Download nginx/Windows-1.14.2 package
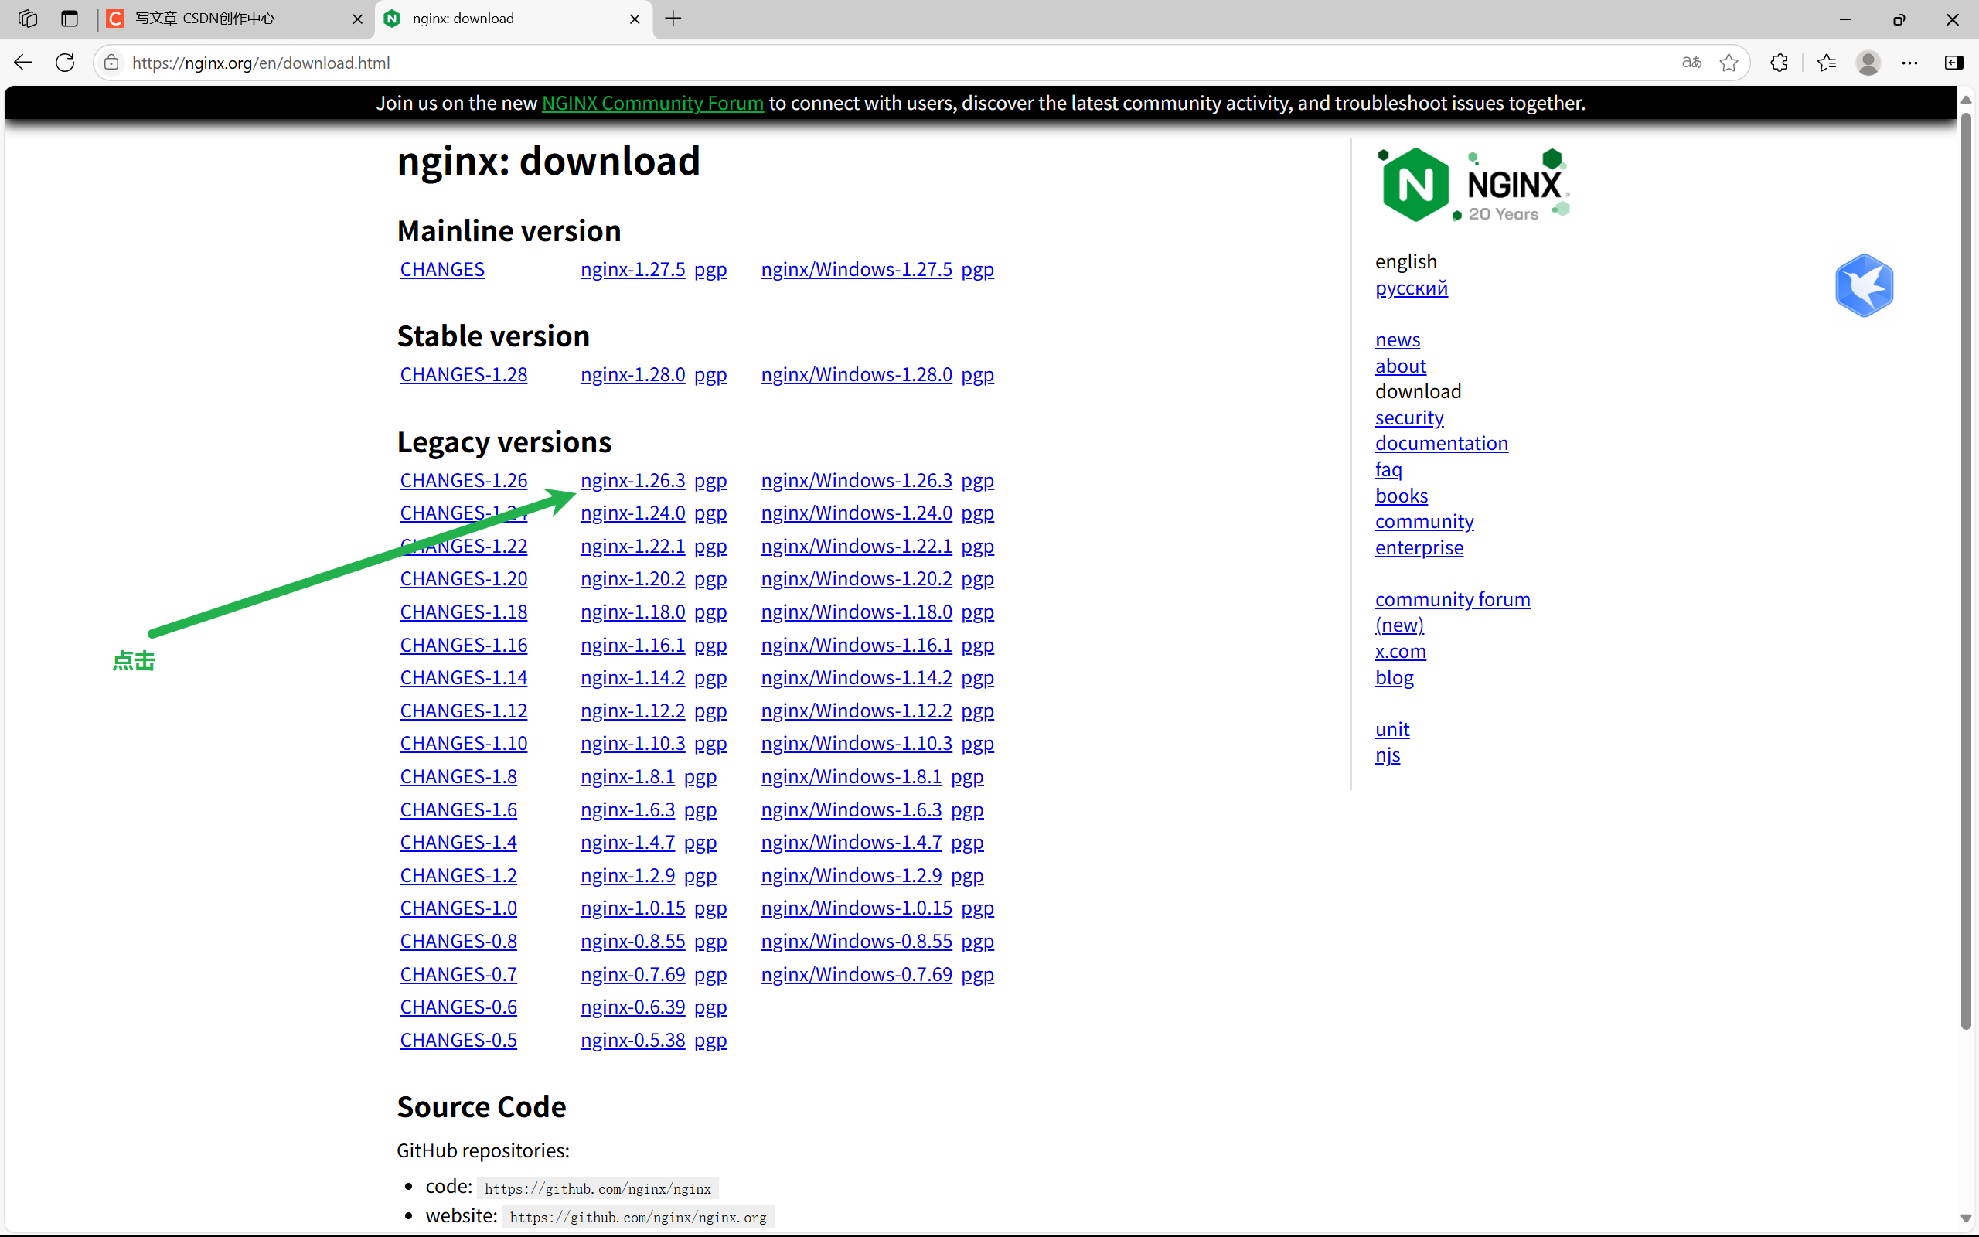 (857, 677)
